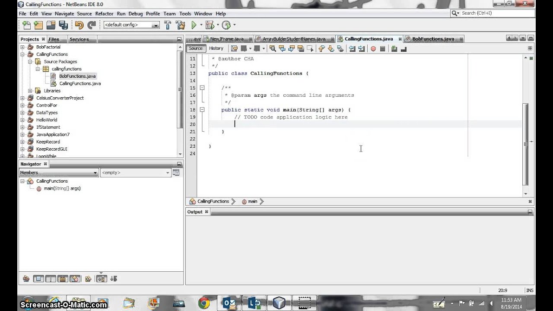This screenshot has width=553, height=311.
Task: Click Find Next Occurrence icon
Action: coord(292,49)
